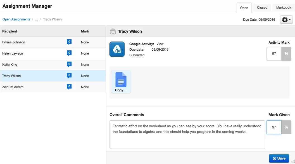This screenshot has width=295, height=164.
Task: Switch to the Closed tab
Action: point(262,8)
